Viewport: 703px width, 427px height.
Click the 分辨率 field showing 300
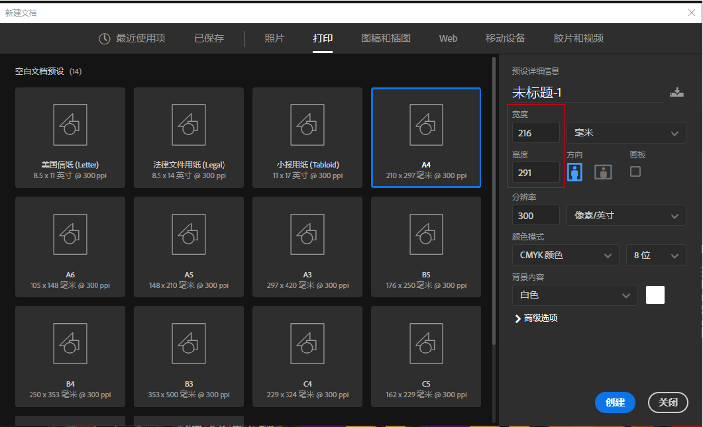pyautogui.click(x=536, y=216)
